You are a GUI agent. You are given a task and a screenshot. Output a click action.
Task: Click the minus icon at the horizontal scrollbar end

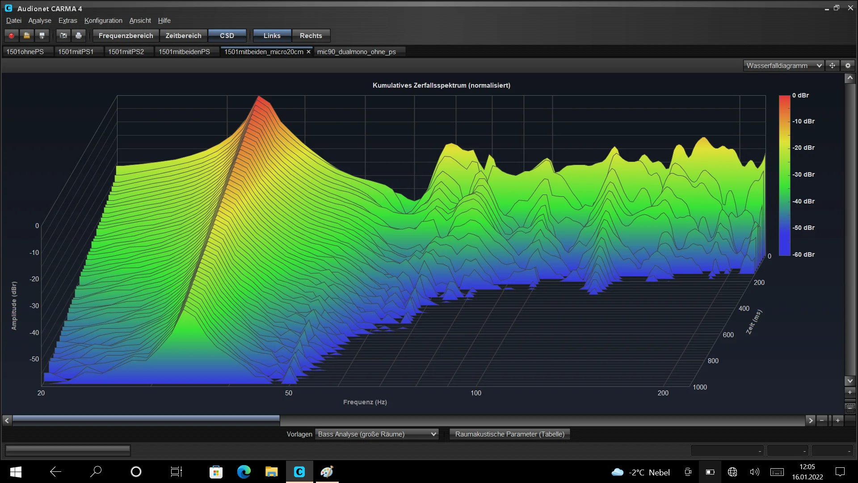(822, 420)
